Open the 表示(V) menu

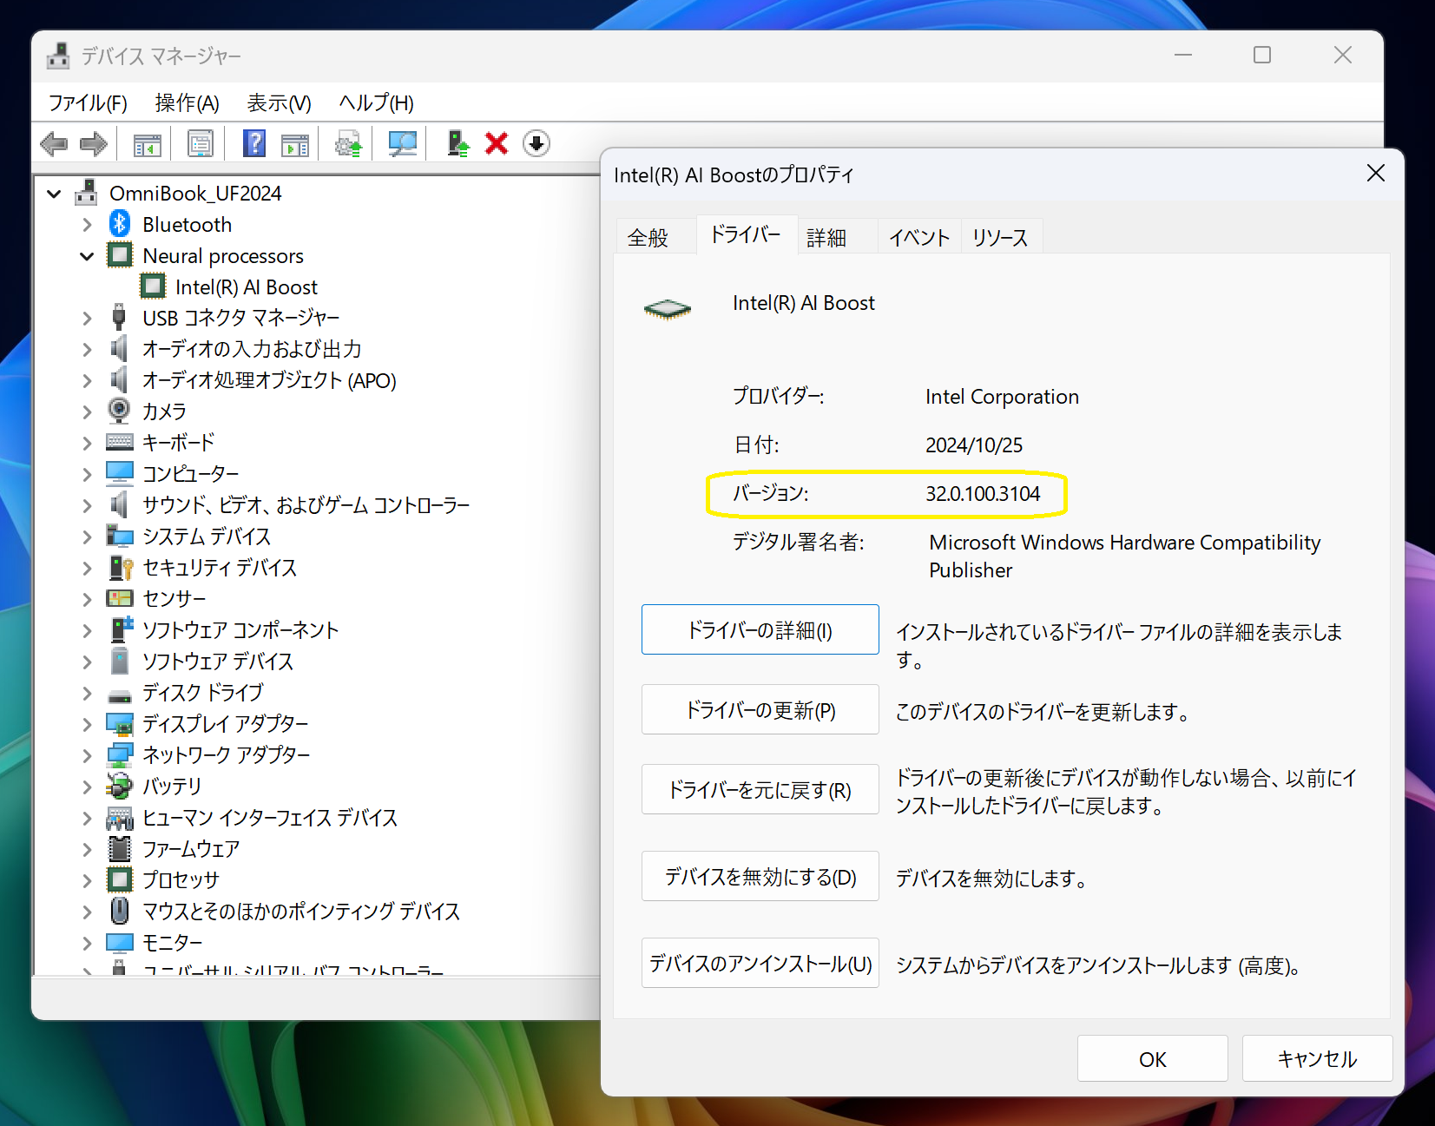click(x=279, y=103)
